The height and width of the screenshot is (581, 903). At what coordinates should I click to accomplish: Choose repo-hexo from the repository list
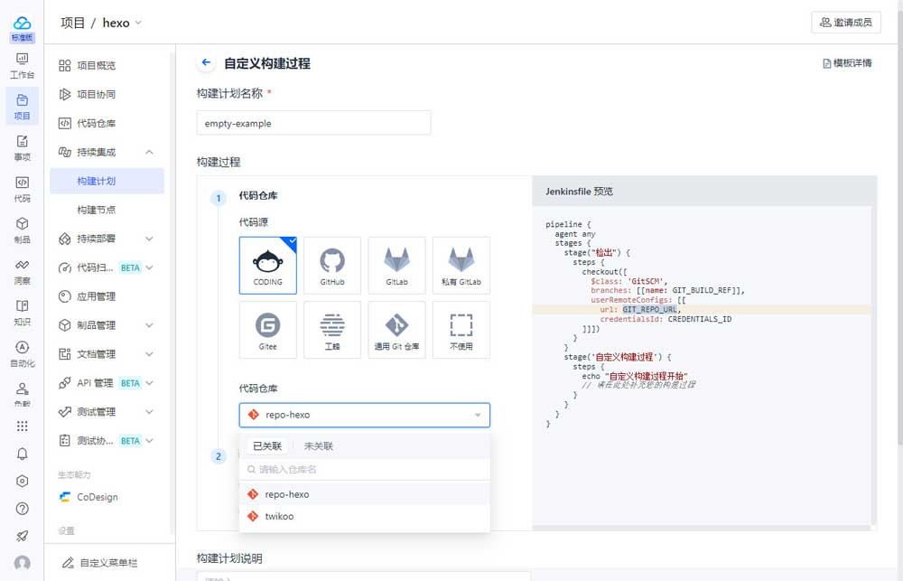point(365,494)
